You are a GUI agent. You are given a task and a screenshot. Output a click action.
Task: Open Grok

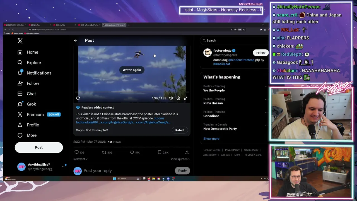pos(27,104)
